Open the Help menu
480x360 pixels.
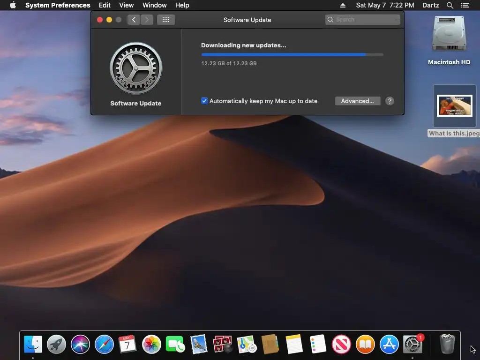tap(182, 5)
